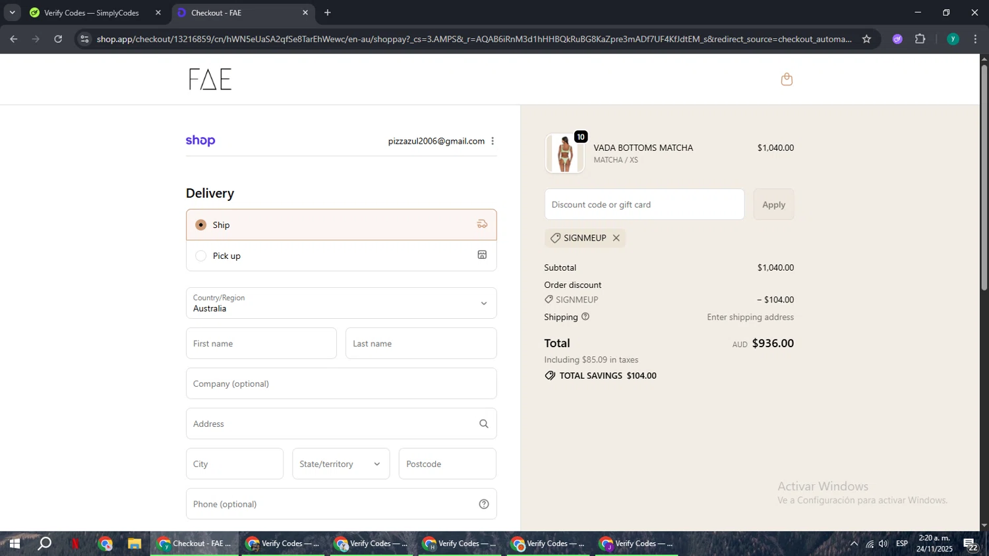Screen dimensions: 989x556
Task: Close the Verify Codes SimplyCodes tab
Action: [158, 13]
